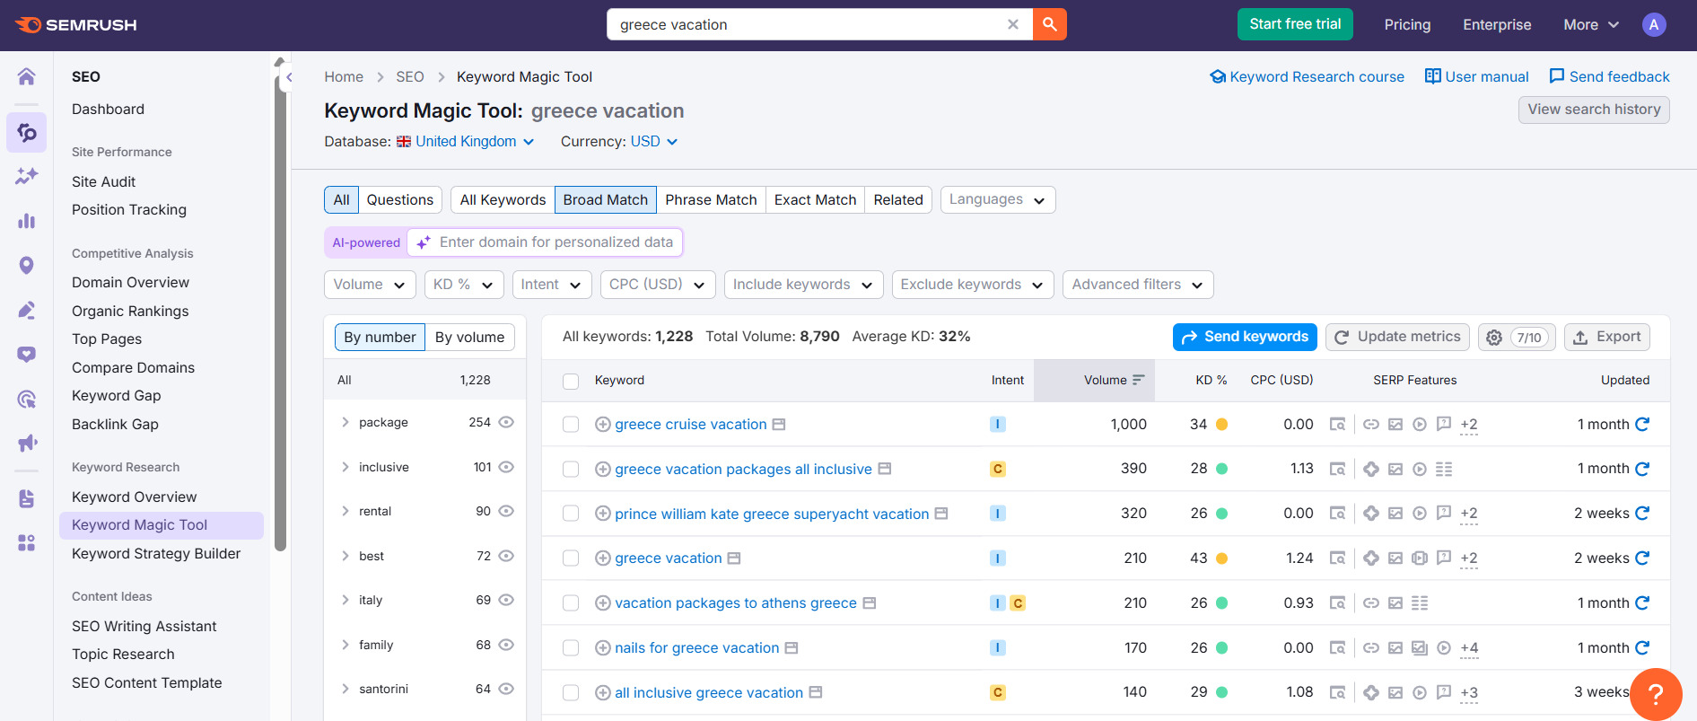Click the Export button

[1607, 337]
